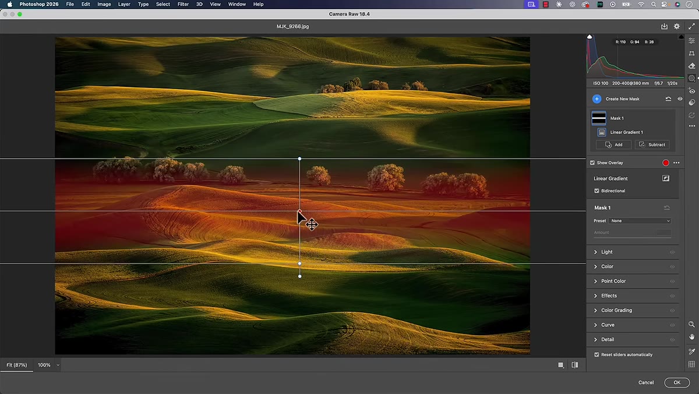699x394 pixels.
Task: Click shadow clipping warning triangle on histogram
Action: coord(589,37)
